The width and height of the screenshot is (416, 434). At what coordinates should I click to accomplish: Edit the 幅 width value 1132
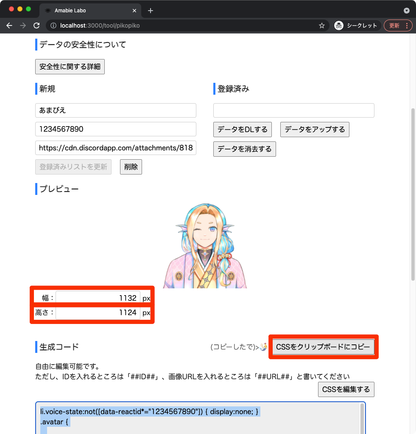click(98, 298)
